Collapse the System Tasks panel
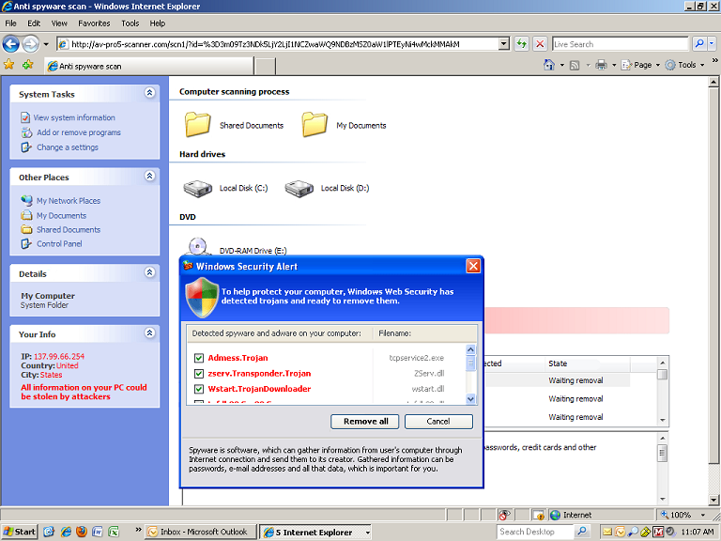The width and height of the screenshot is (721, 541). 149,94
